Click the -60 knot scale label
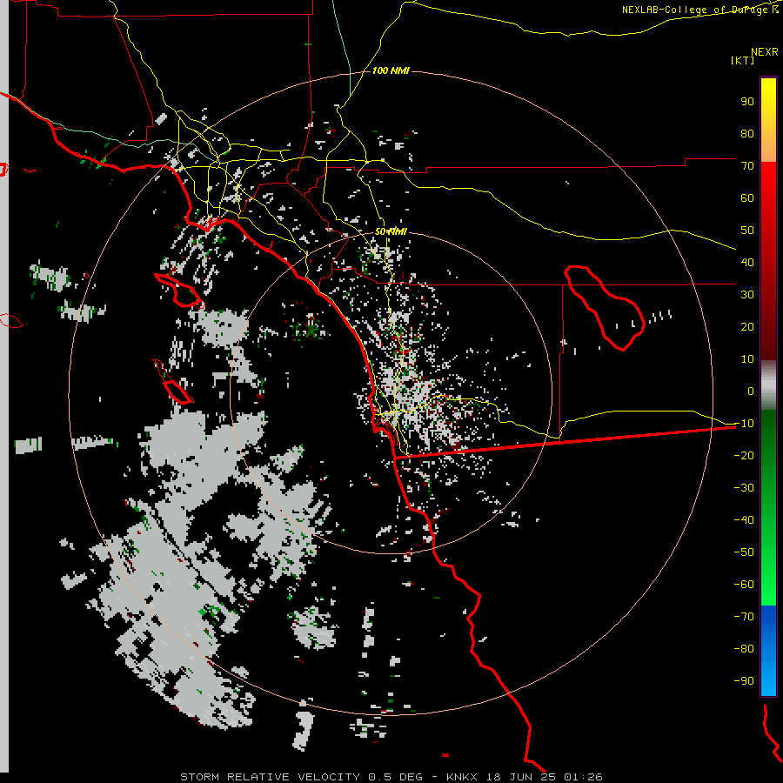The image size is (783, 783). 744,585
